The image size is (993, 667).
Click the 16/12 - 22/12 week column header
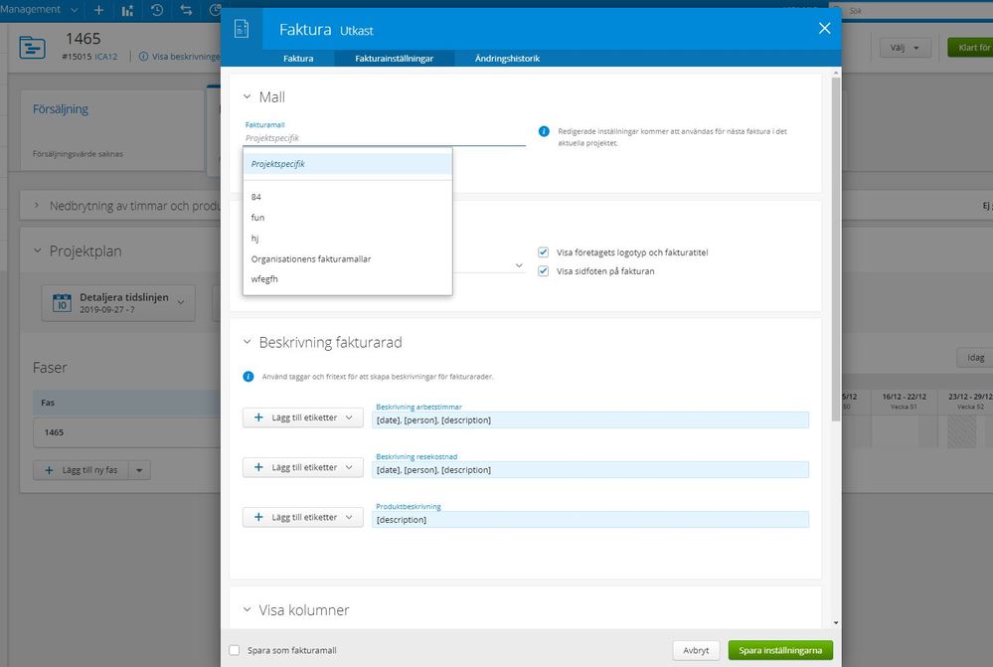[x=904, y=401]
